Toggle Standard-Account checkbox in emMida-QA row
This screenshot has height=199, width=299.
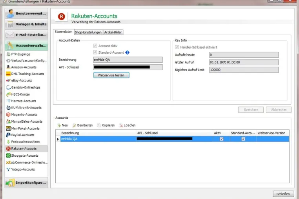pyautogui.click(x=243, y=139)
